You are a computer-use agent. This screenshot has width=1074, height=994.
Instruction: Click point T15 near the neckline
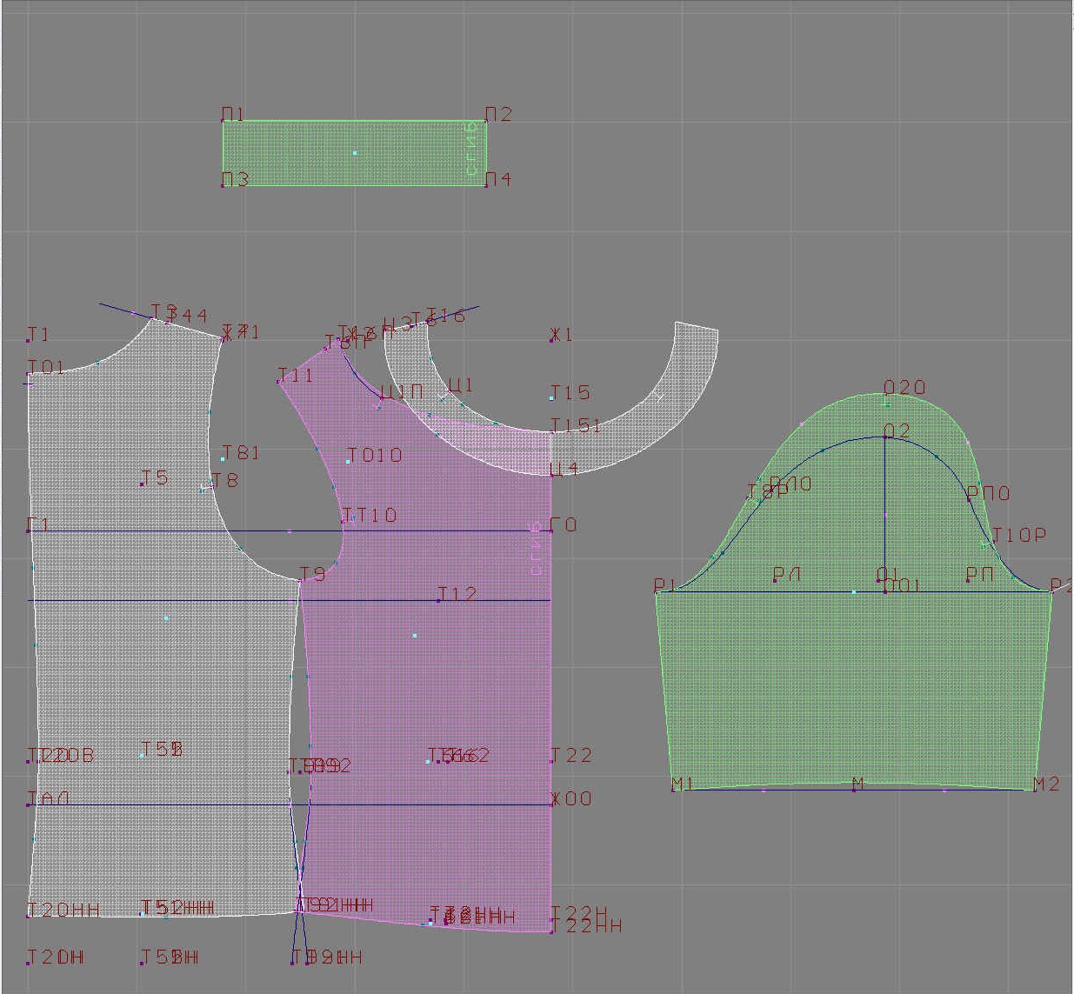552,398
